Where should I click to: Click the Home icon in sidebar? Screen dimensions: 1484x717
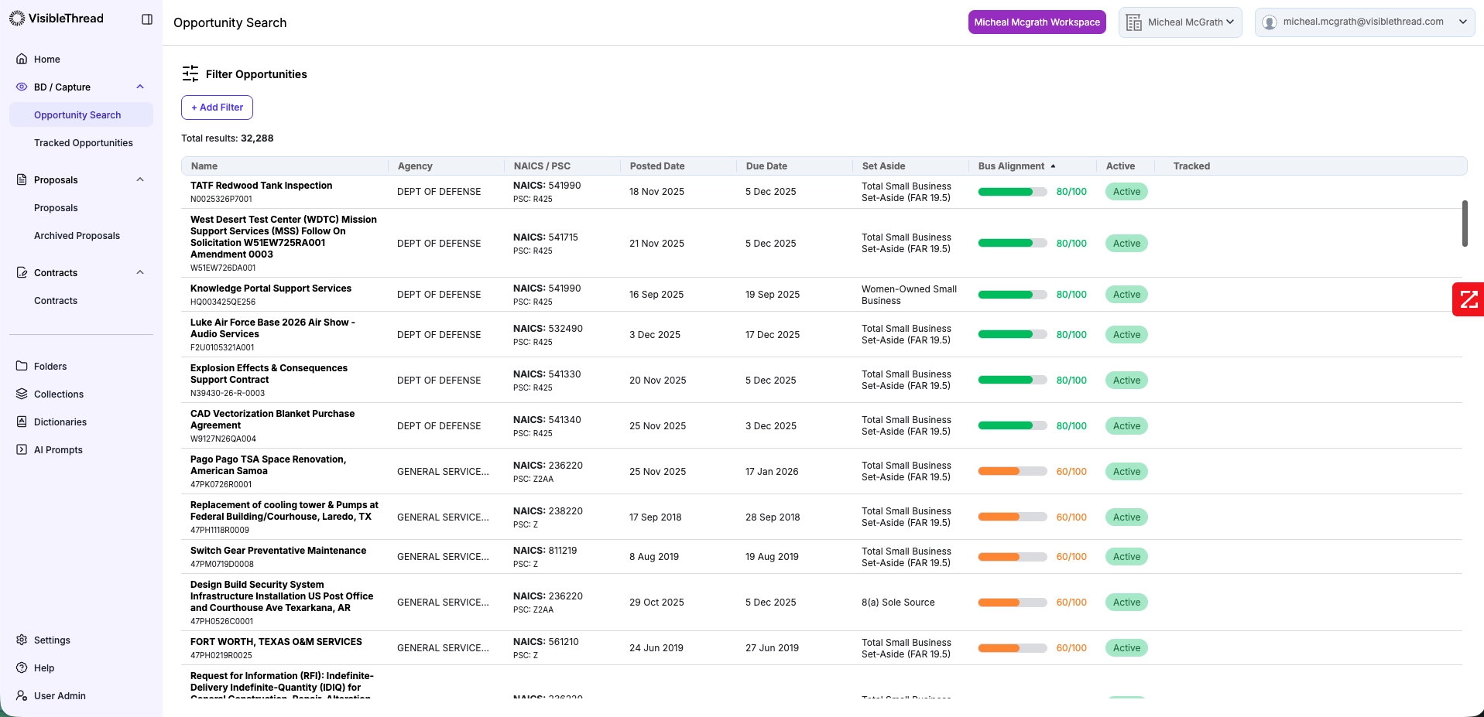(x=22, y=59)
